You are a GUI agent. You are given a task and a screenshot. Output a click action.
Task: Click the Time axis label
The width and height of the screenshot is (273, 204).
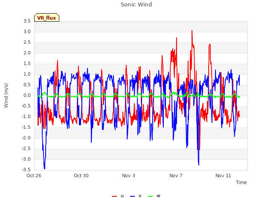point(241,182)
